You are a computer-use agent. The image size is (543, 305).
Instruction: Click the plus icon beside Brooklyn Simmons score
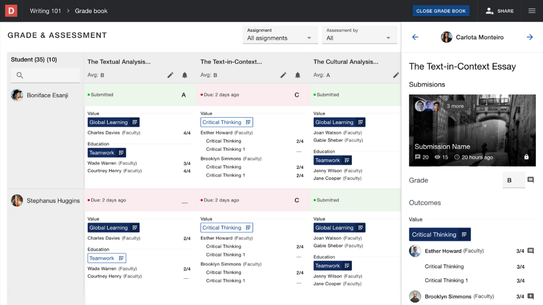coord(531,296)
